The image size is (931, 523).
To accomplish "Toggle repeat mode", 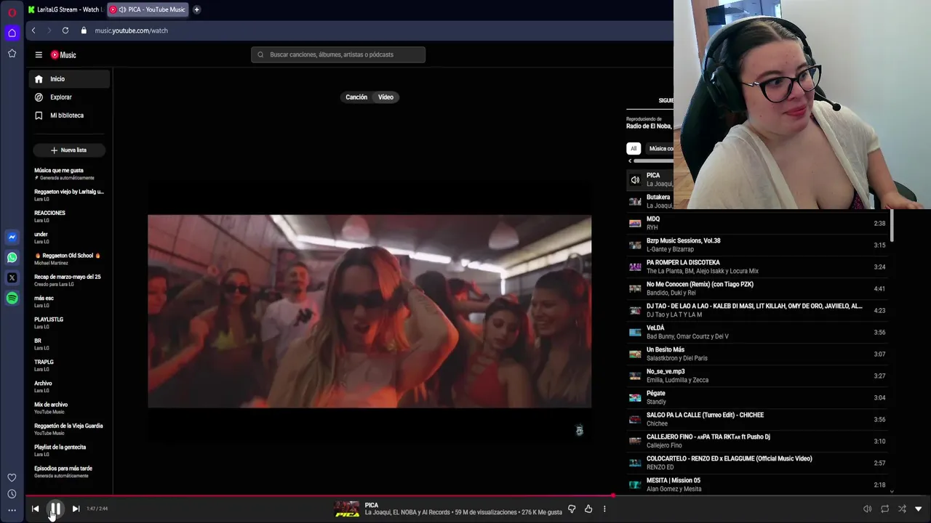I will pyautogui.click(x=884, y=508).
